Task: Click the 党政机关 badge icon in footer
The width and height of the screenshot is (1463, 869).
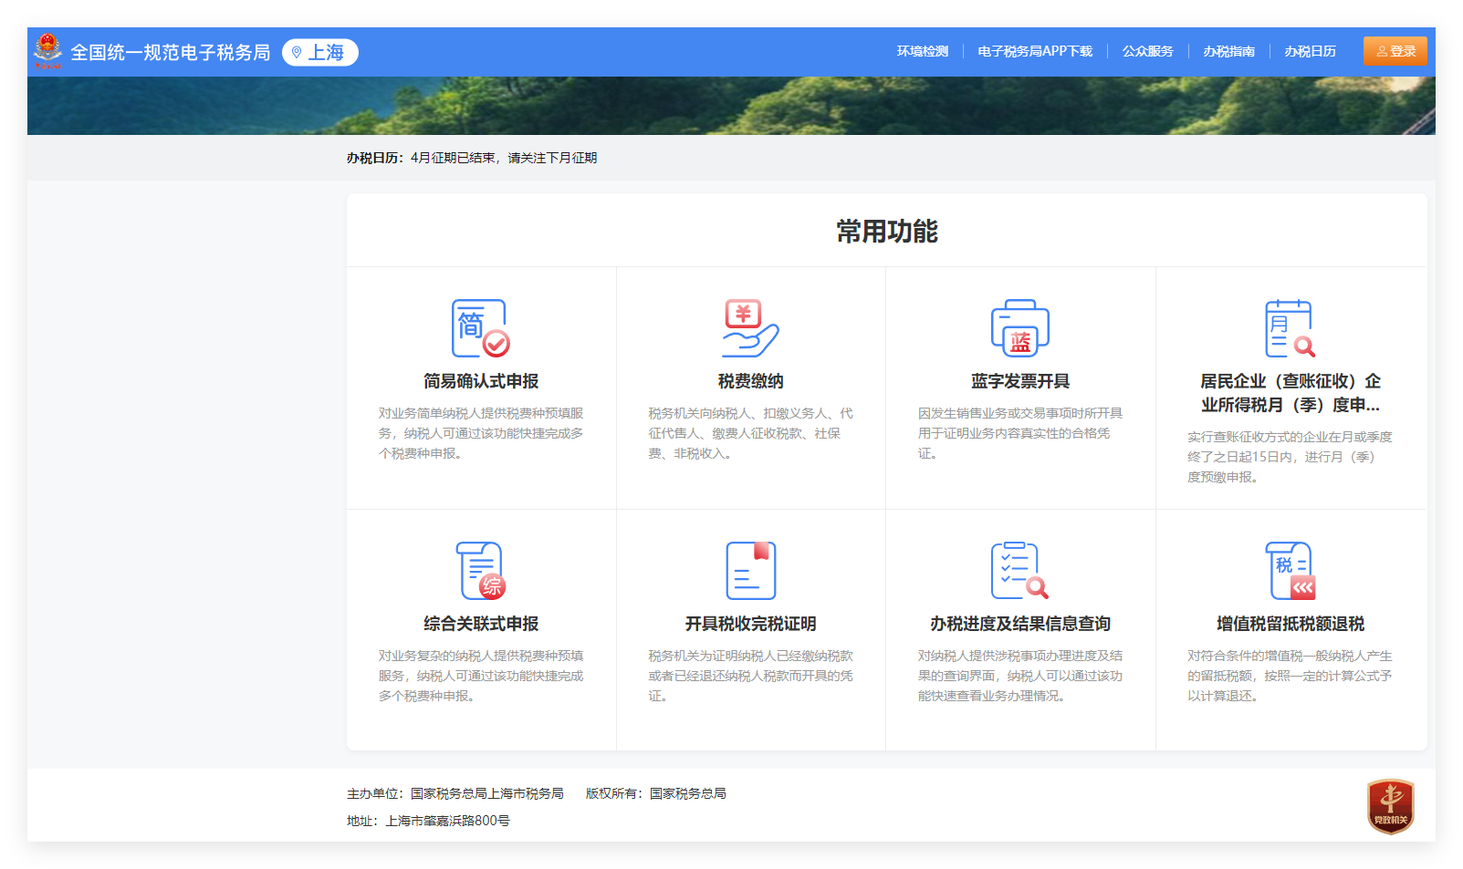Action: [x=1390, y=806]
